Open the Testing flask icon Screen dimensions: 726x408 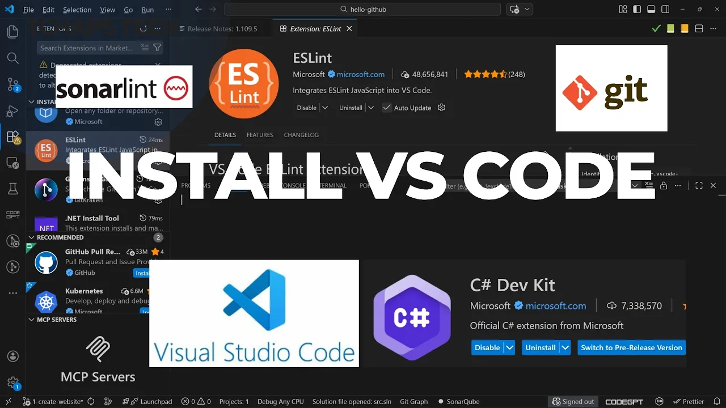tap(12, 189)
